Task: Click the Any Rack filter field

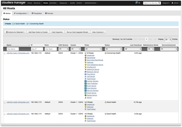Action: [x=51, y=49]
